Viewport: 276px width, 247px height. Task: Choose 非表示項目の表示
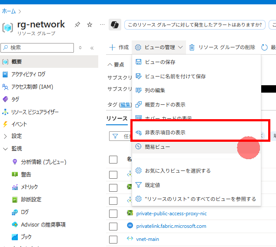click(196, 133)
